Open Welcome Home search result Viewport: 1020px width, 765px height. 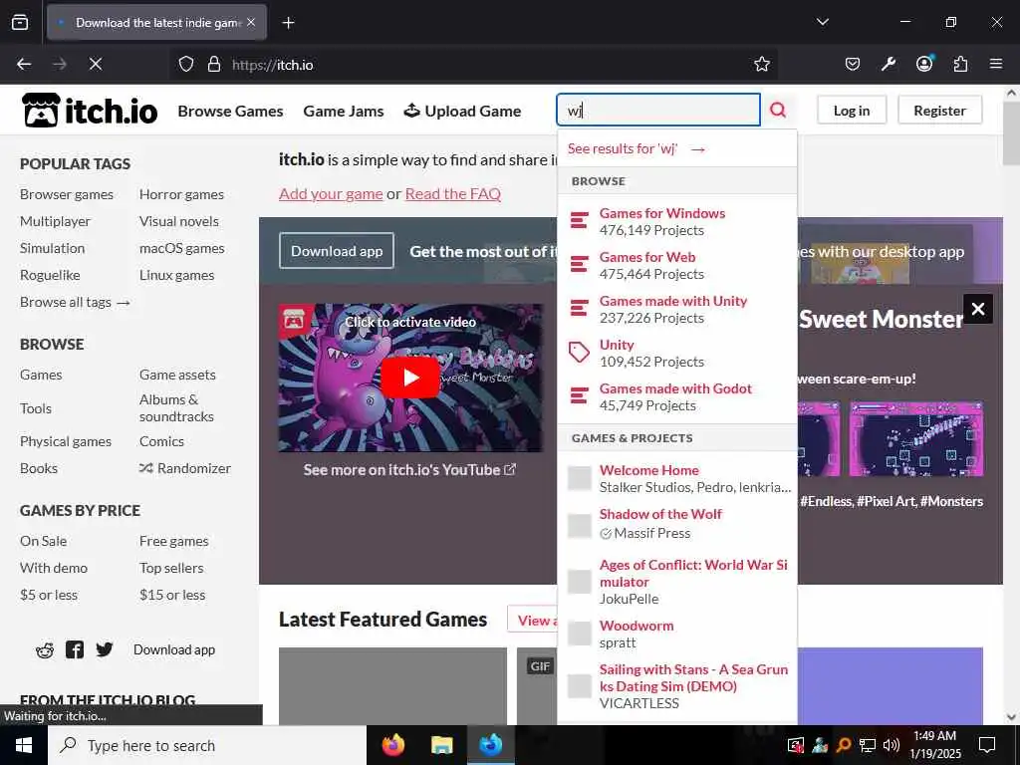click(x=677, y=478)
